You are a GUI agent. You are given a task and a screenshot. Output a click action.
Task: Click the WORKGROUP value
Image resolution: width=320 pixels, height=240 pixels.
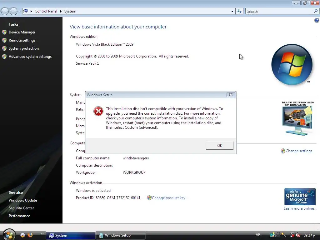tap(134, 172)
